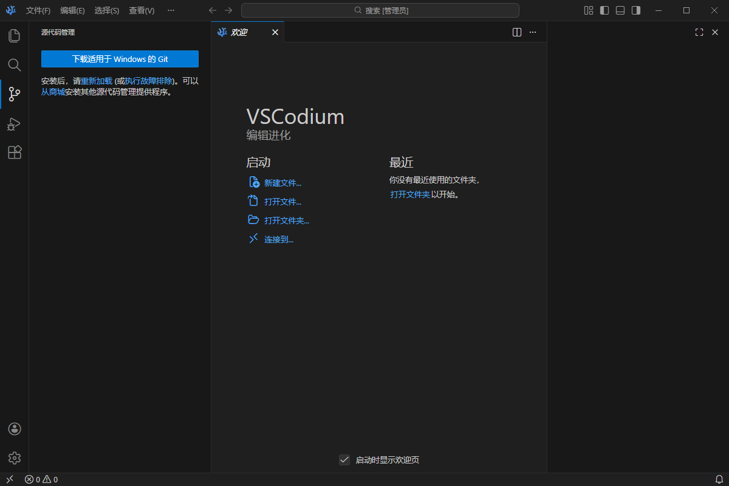Click the remote connection icon in status bar
The image size is (729, 486).
pyautogui.click(x=9, y=479)
